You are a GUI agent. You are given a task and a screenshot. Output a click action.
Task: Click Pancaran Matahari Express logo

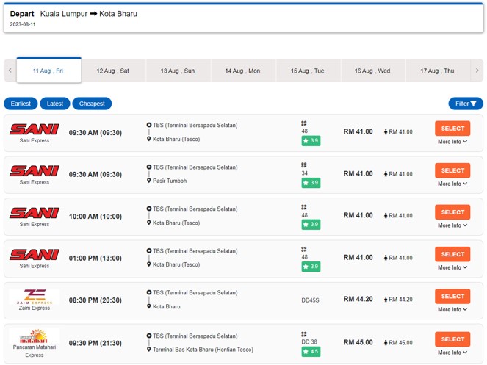click(35, 338)
